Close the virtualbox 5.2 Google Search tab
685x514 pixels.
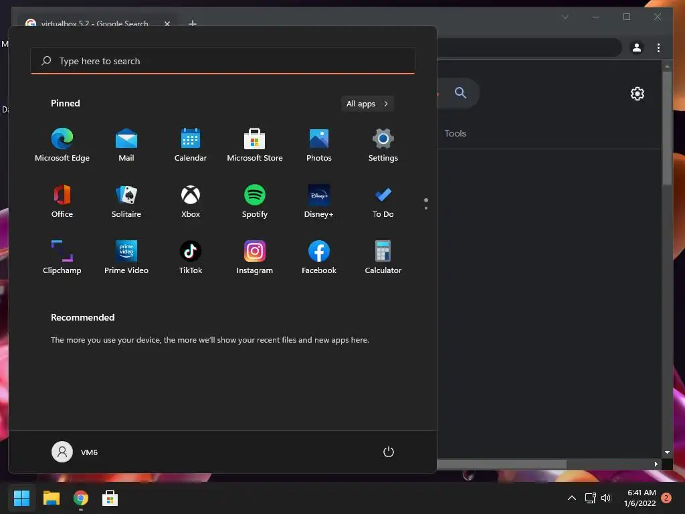[167, 23]
